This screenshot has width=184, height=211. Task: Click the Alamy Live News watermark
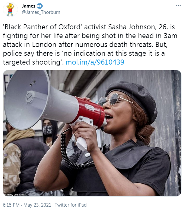(15, 194)
